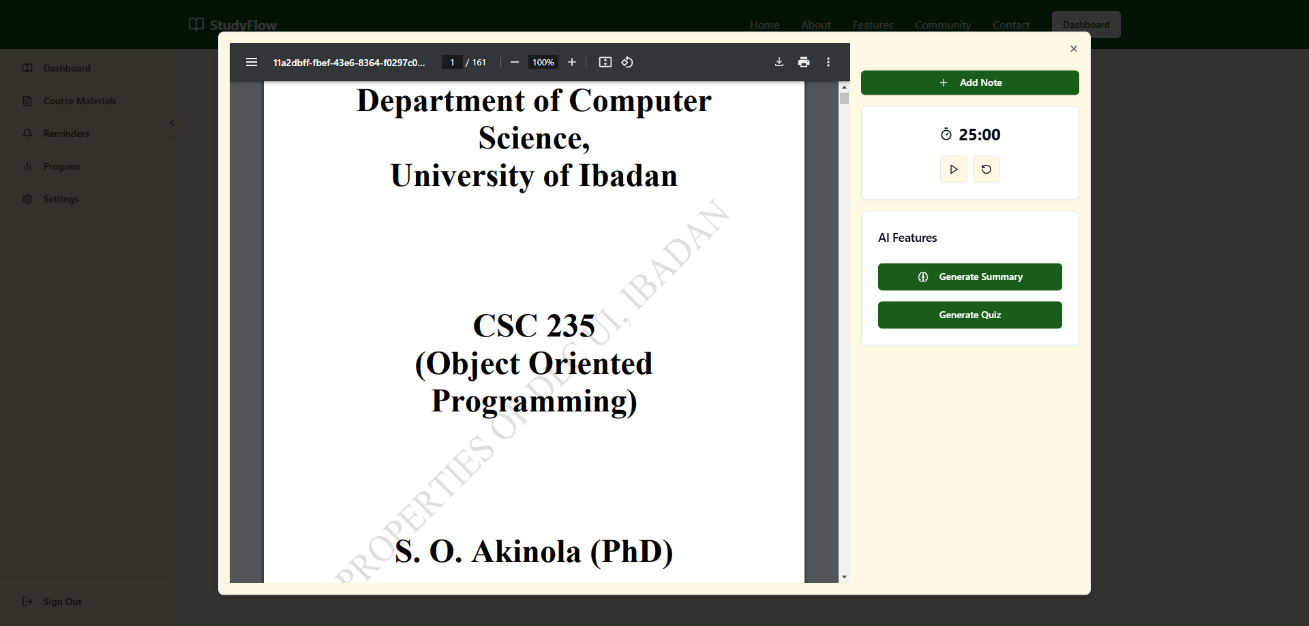Click the Dashboard button in header

coord(1086,25)
